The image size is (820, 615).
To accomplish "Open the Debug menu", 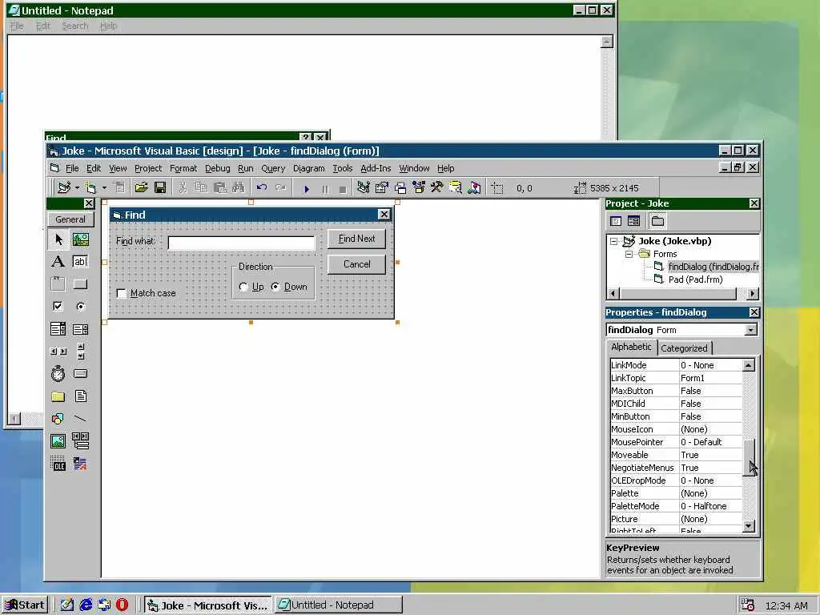I will pos(218,168).
